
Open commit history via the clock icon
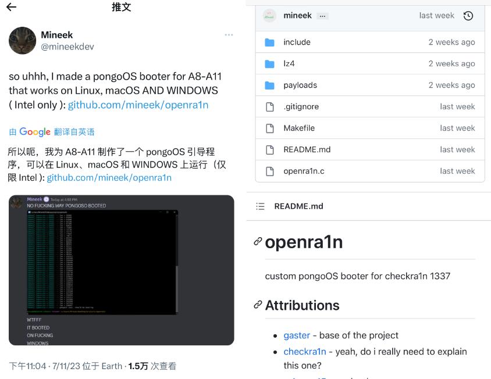tap(469, 16)
